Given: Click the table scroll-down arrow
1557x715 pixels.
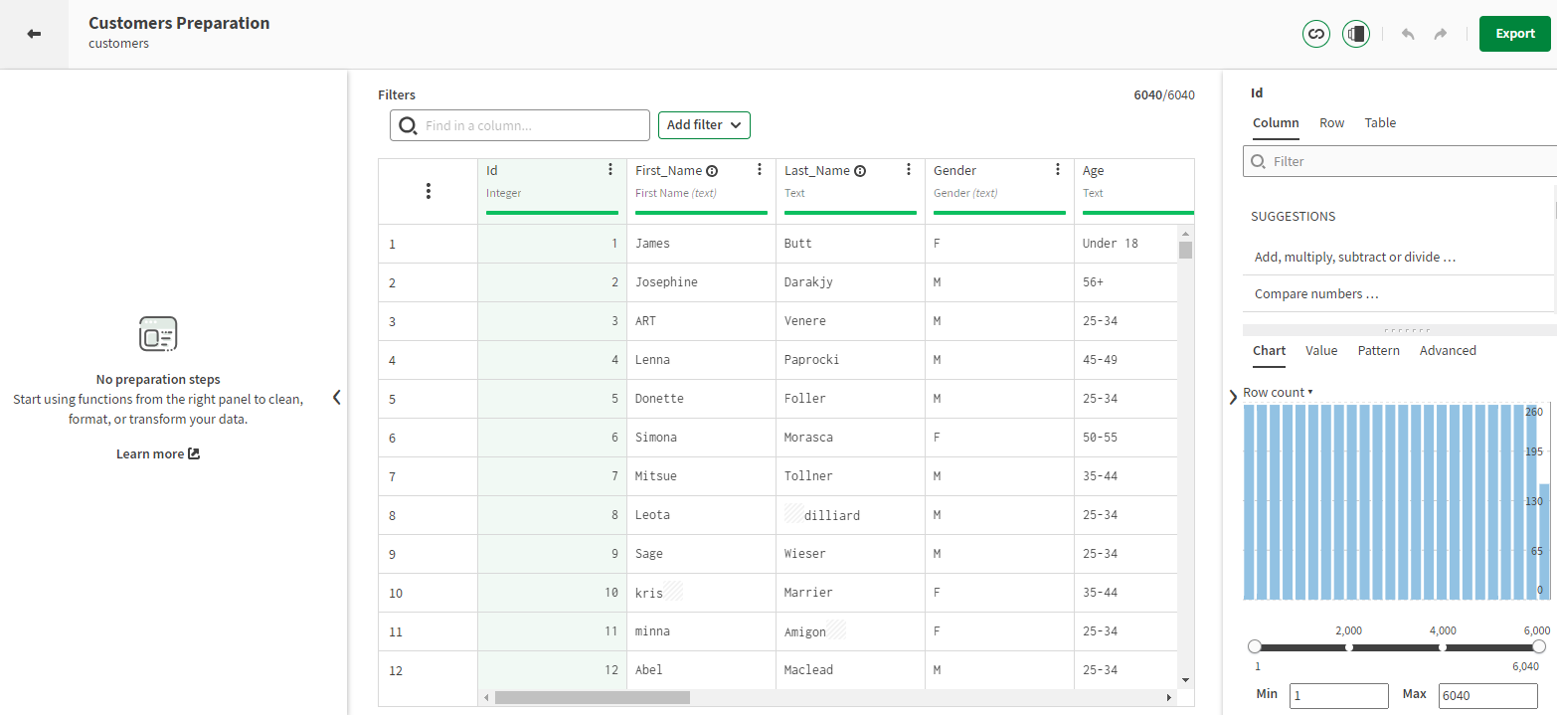Looking at the screenshot, I should coord(1185,680).
